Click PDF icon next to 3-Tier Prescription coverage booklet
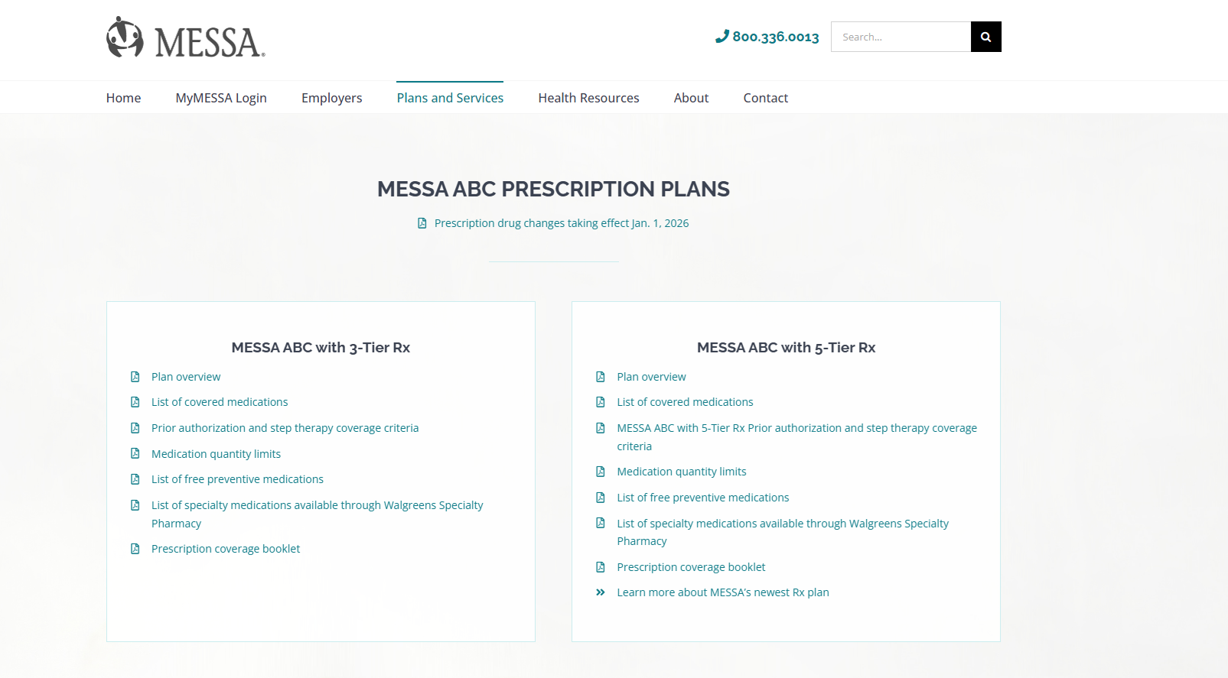The height and width of the screenshot is (678, 1228). coord(135,549)
